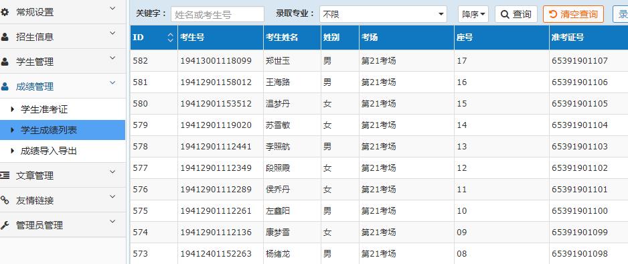Open the 文章管理 menu label

pyautogui.click(x=35, y=176)
